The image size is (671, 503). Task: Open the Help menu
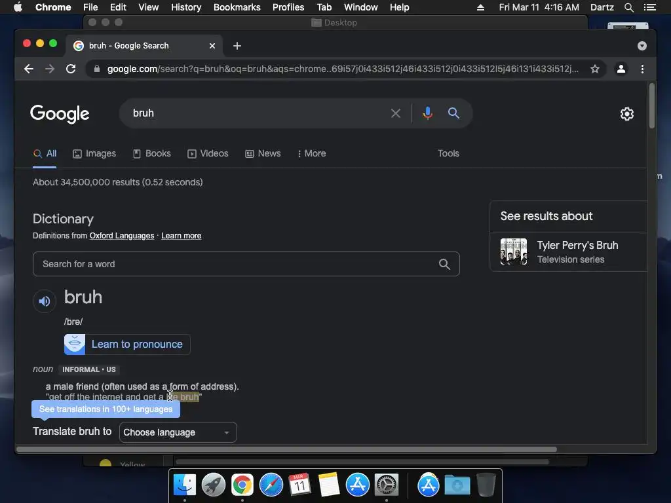(x=399, y=7)
